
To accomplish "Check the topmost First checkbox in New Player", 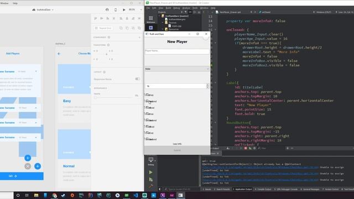I will tap(147, 95).
